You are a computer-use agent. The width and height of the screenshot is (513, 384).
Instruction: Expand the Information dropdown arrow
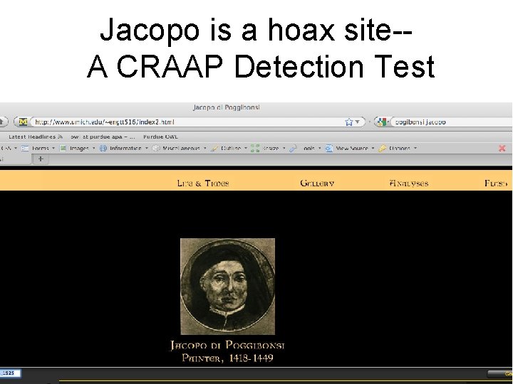pyautogui.click(x=147, y=148)
